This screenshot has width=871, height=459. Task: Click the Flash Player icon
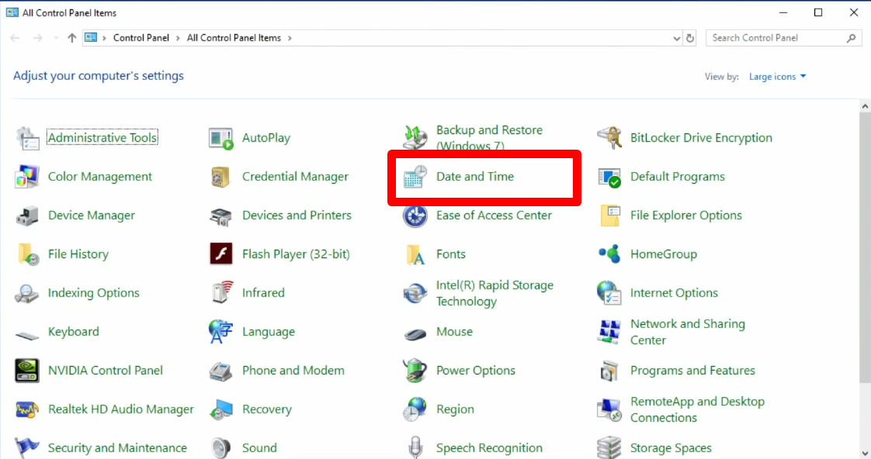point(221,254)
